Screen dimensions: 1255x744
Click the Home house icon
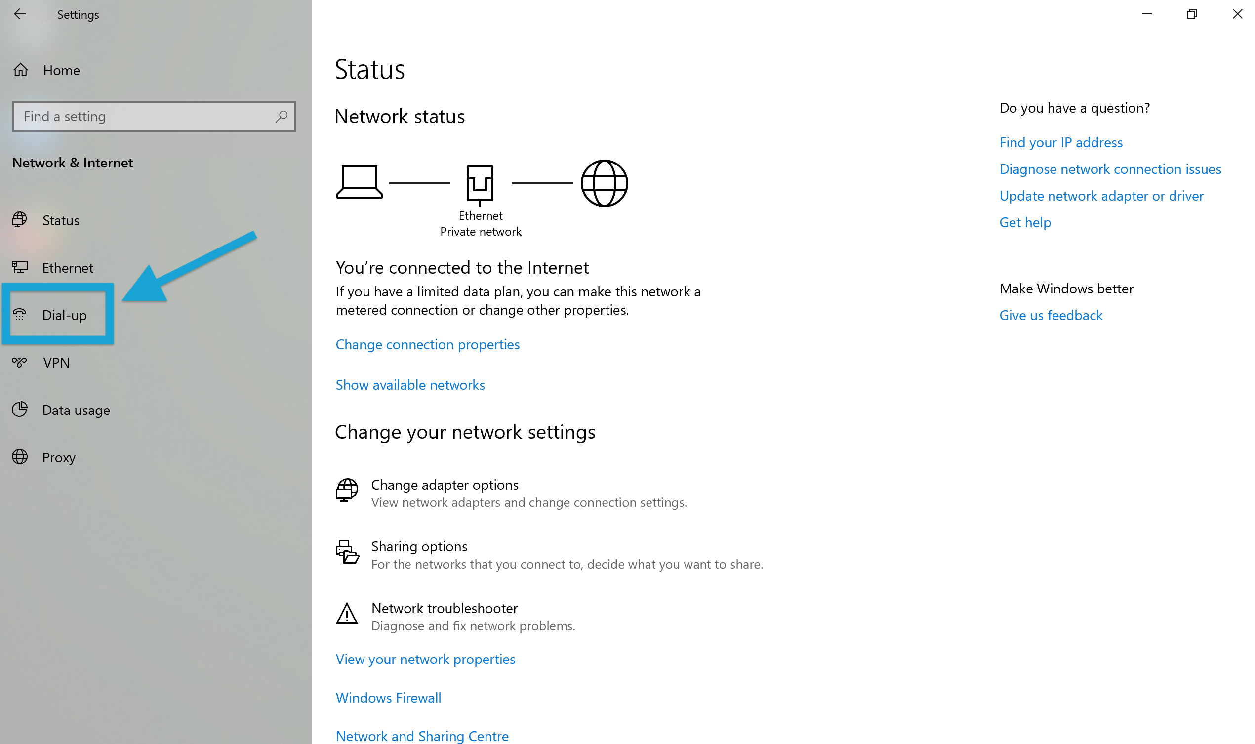tap(21, 70)
